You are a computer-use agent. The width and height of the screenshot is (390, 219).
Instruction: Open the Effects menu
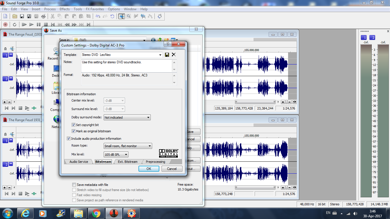click(65, 9)
